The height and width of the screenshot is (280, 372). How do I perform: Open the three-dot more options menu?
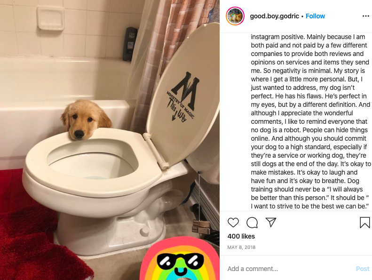pos(365,16)
